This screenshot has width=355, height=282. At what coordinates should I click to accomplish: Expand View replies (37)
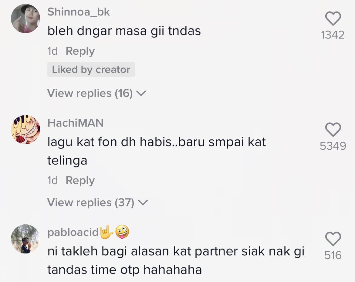98,202
